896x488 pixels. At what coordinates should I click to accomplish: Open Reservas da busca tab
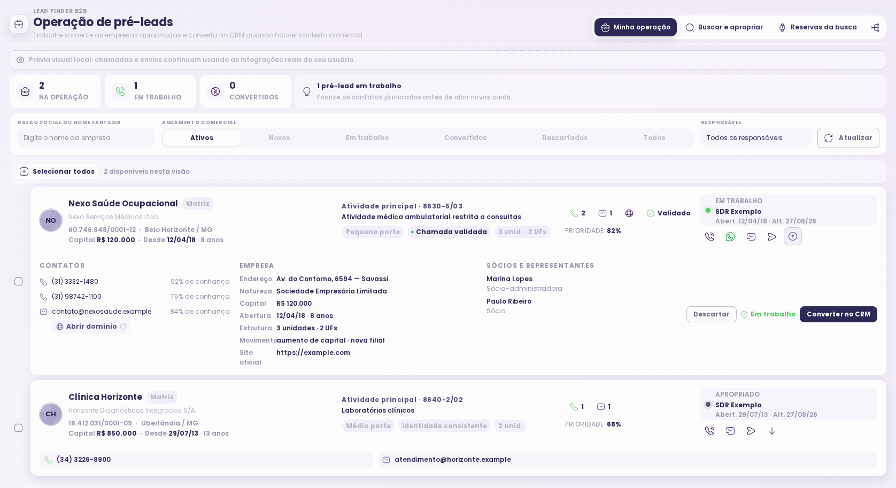coord(817,27)
